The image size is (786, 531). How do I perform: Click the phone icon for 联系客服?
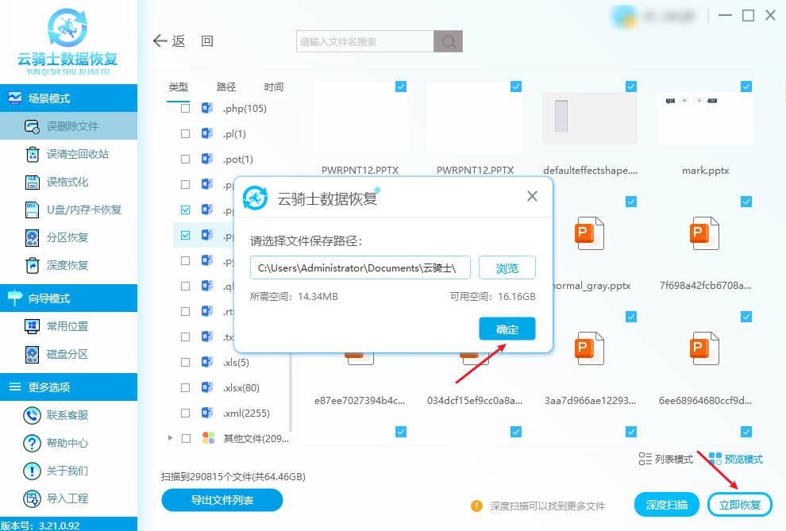[x=32, y=415]
